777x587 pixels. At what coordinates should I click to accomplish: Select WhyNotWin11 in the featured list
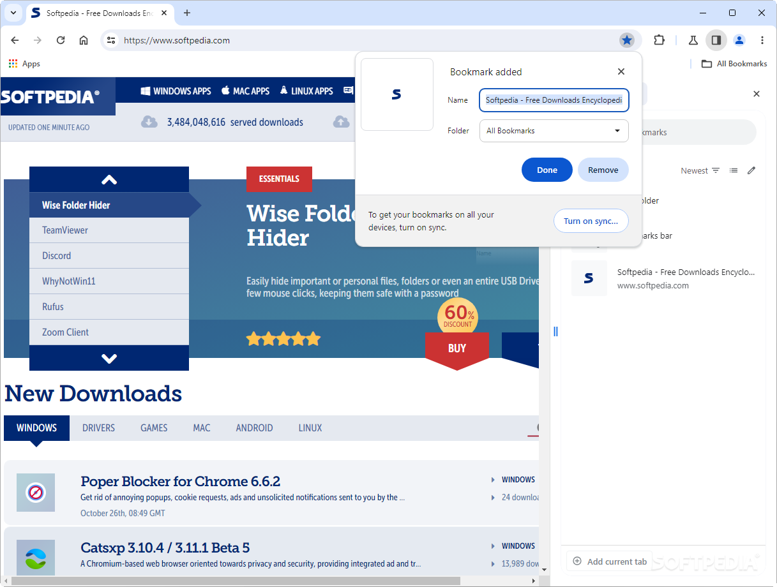pyautogui.click(x=109, y=281)
